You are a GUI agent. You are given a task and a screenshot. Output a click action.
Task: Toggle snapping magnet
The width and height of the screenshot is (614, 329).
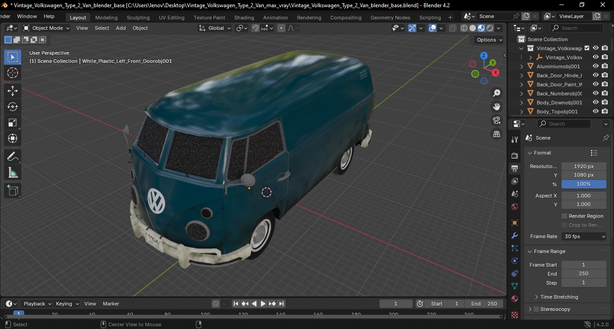[256, 28]
